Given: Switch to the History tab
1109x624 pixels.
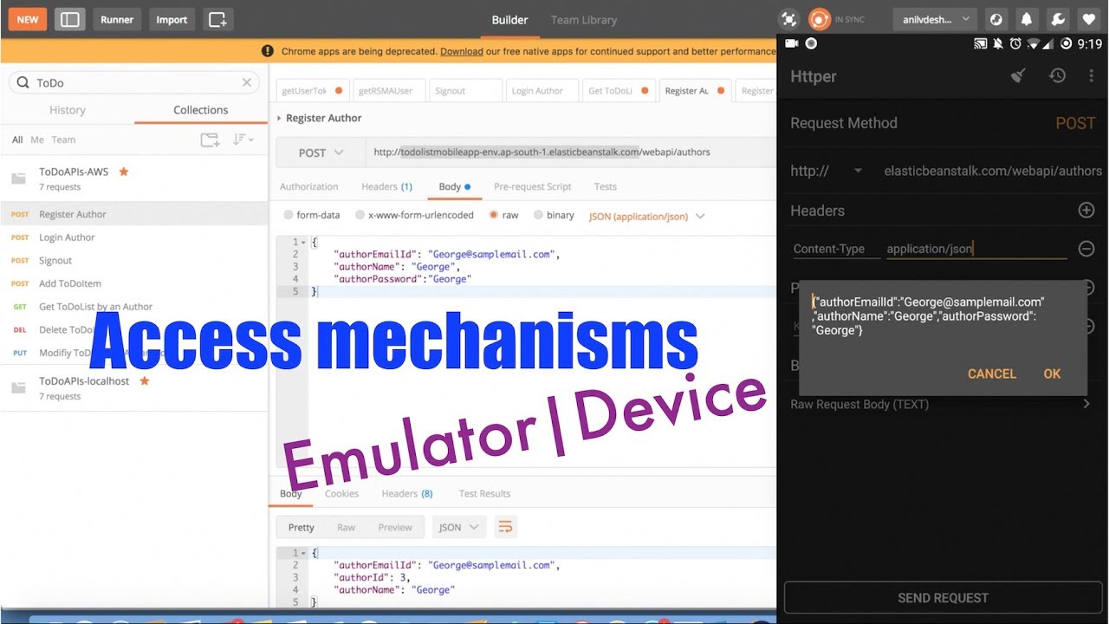Looking at the screenshot, I should click(x=68, y=110).
